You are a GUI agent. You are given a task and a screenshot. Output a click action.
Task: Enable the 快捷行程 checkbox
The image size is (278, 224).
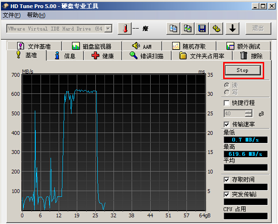(227, 103)
